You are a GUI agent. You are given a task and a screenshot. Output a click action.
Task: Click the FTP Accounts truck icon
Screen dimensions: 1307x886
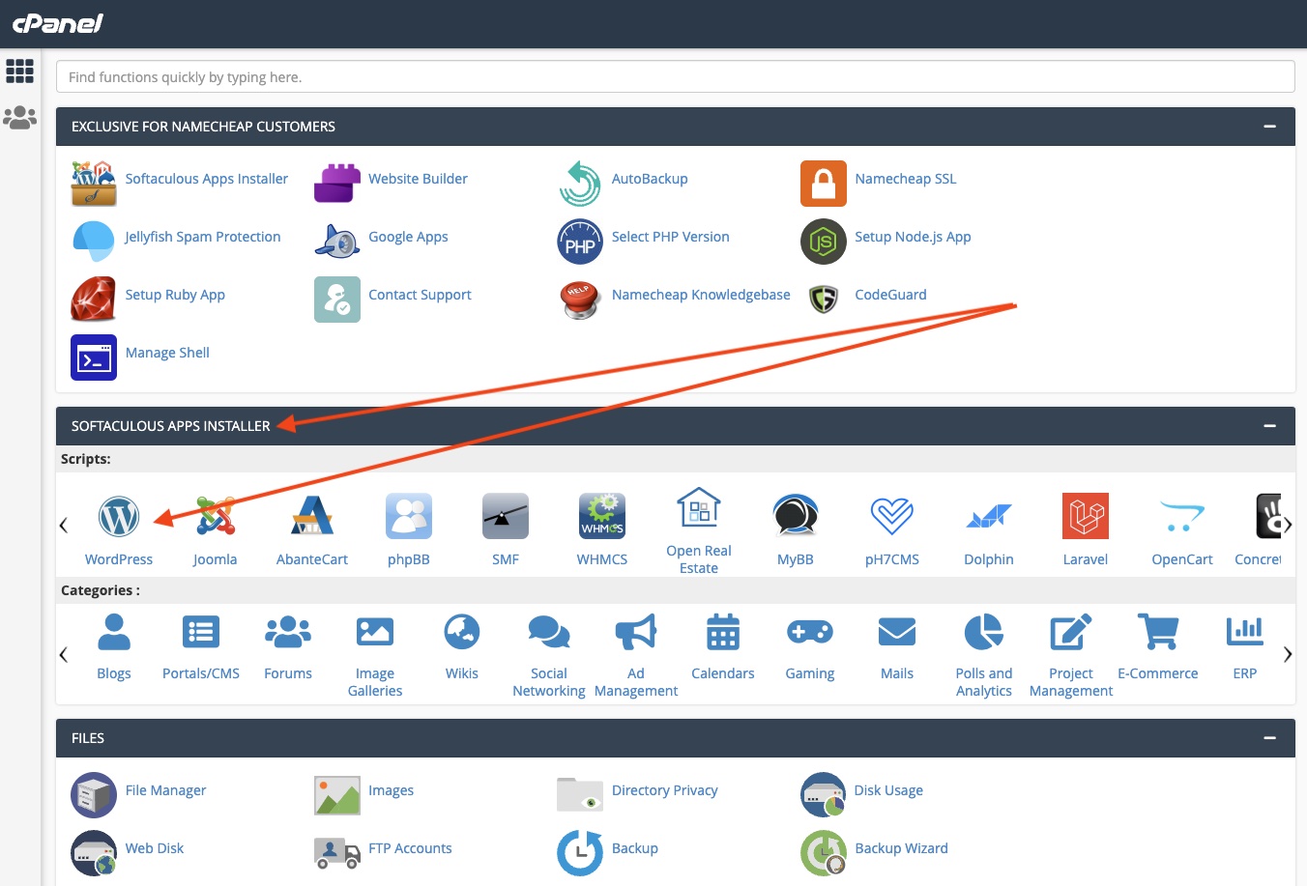point(337,853)
